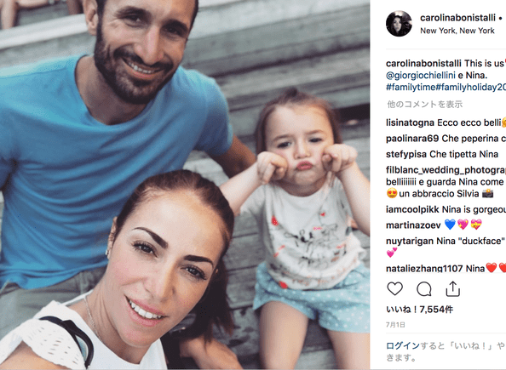This screenshot has width=506, height=370.
Task: Open stefypisa commenter profile
Action: pos(406,155)
